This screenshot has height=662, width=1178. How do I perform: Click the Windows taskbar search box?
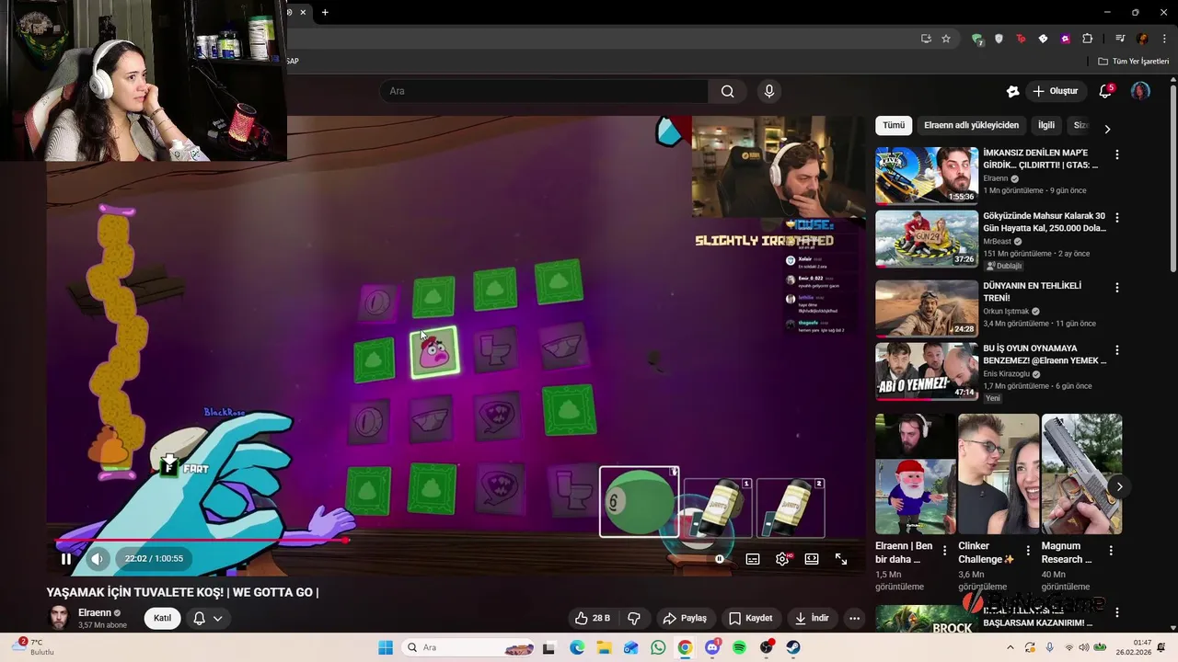click(469, 647)
